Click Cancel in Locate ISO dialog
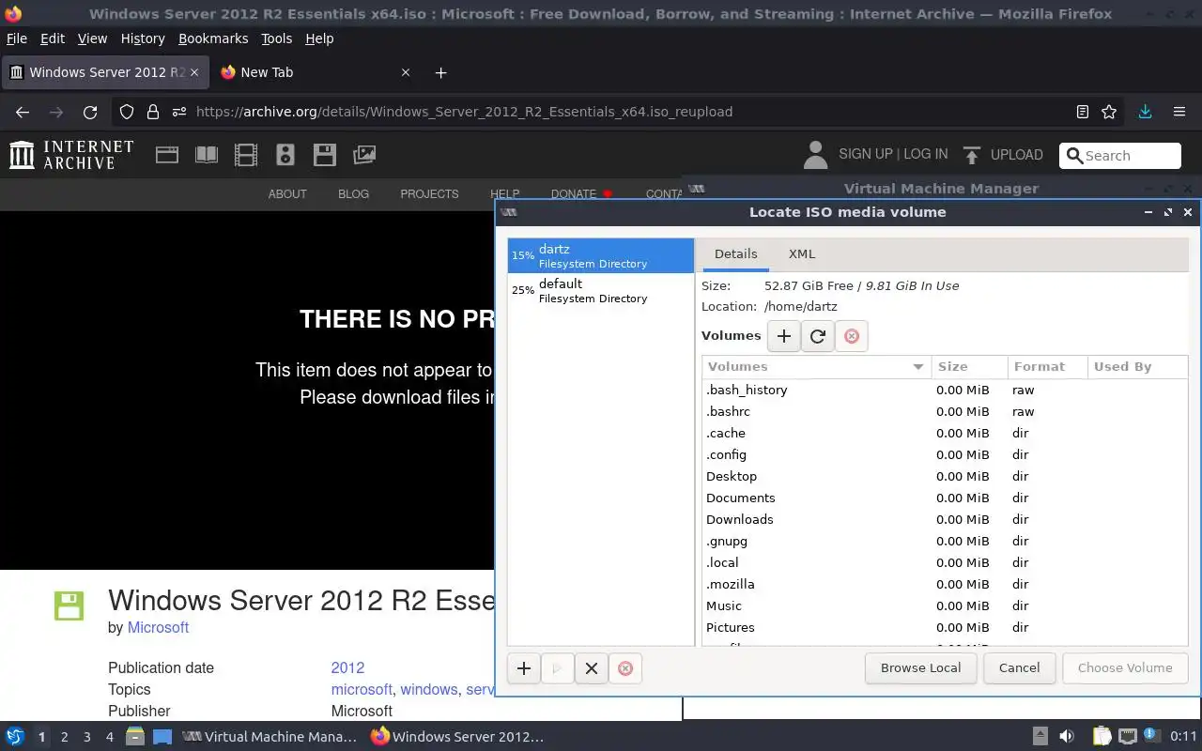Screen dimensions: 1202x751 pyautogui.click(x=1019, y=668)
